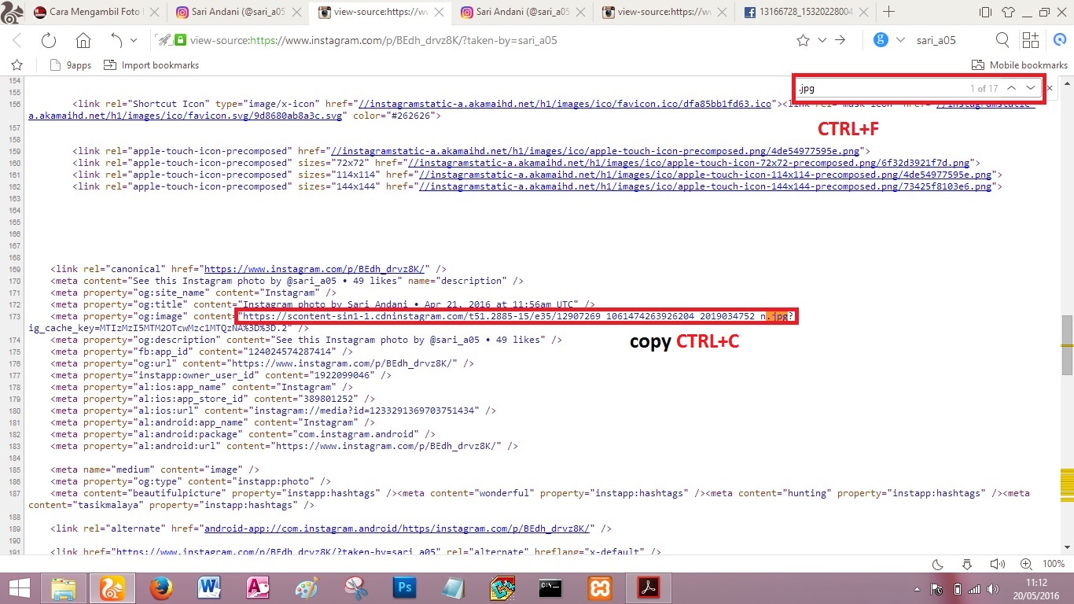The width and height of the screenshot is (1074, 604).
Task: Open the search engine dropdown next to g icon
Action: click(899, 39)
